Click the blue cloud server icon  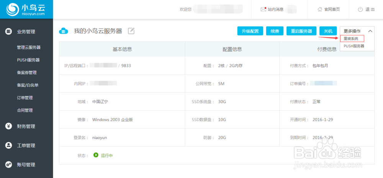click(64, 31)
